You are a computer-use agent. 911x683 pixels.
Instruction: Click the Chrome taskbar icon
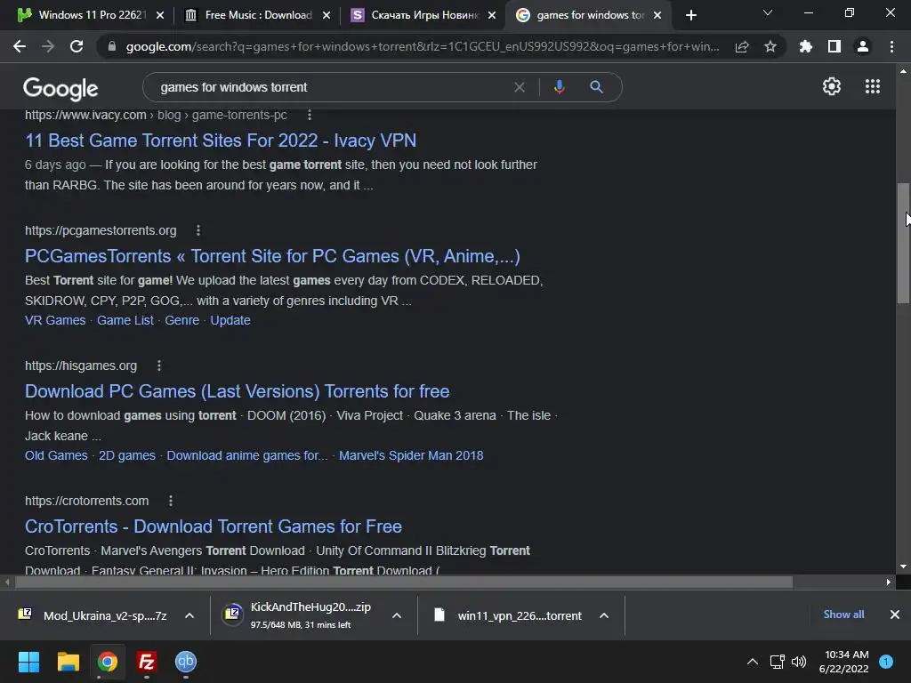pos(108,662)
